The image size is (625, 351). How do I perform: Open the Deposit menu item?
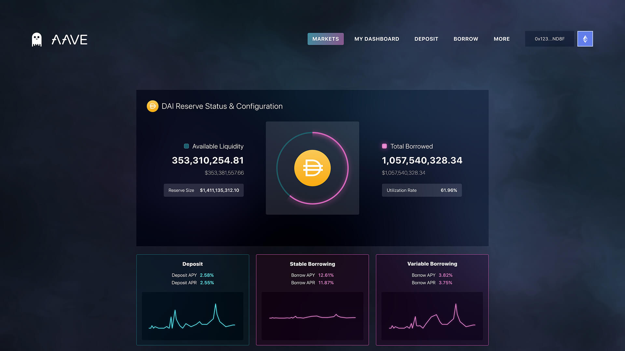[x=426, y=39]
